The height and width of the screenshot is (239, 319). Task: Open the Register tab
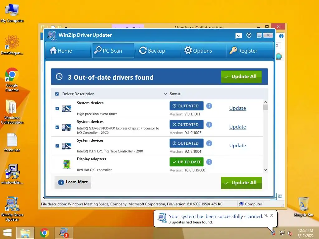[244, 50]
